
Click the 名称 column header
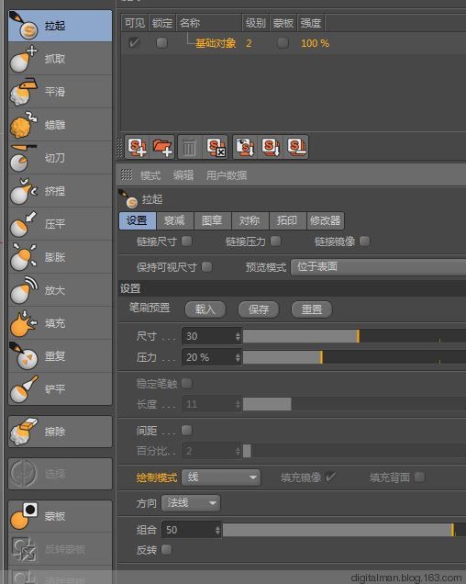tap(209, 23)
